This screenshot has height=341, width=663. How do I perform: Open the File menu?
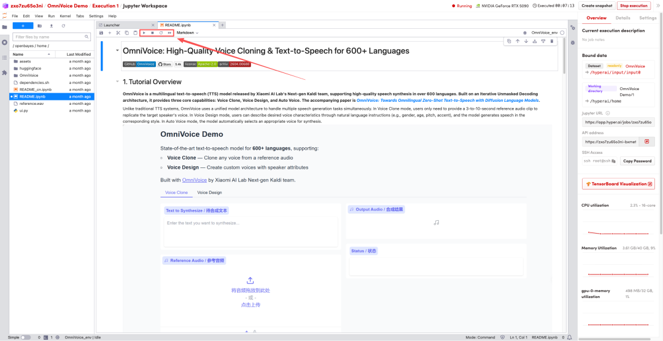point(14,15)
